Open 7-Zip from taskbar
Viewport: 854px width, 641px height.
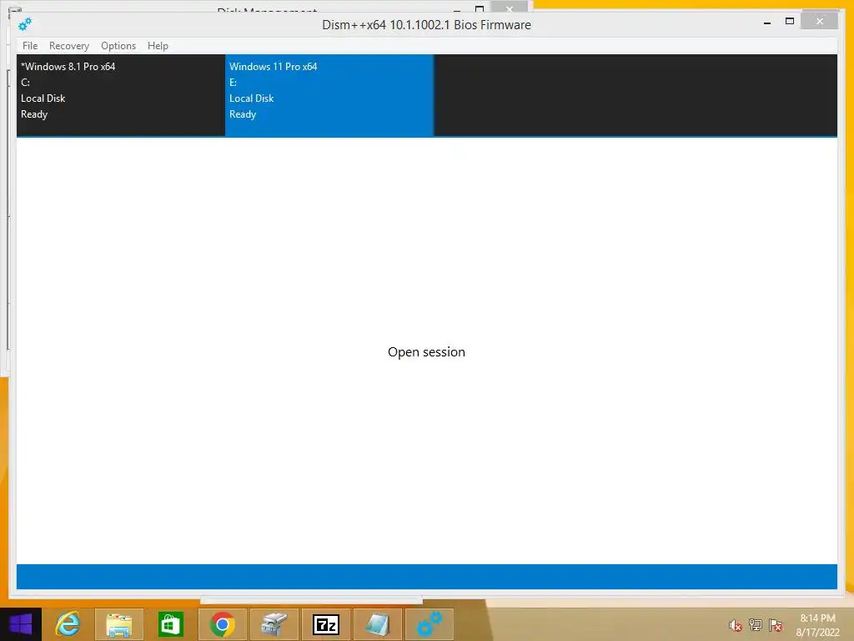326,624
